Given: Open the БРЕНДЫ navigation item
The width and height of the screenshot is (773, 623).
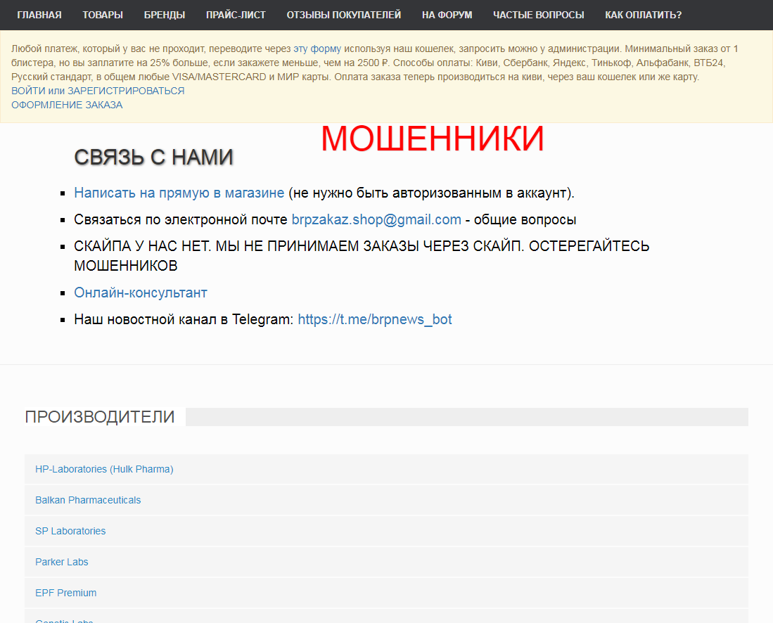Looking at the screenshot, I should [x=165, y=15].
